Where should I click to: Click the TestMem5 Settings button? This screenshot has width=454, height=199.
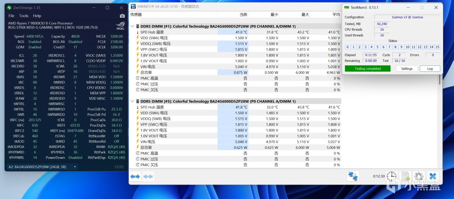coord(406,69)
